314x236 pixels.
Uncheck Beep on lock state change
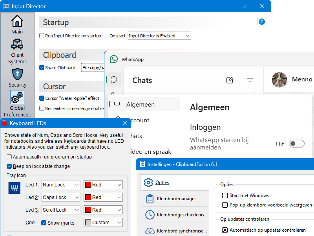(x=9, y=166)
